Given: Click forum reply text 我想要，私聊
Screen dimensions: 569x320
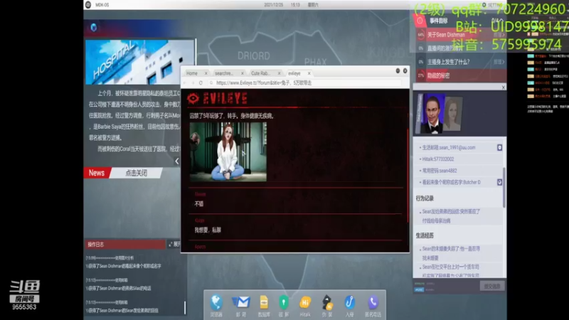Looking at the screenshot, I should (x=208, y=230).
